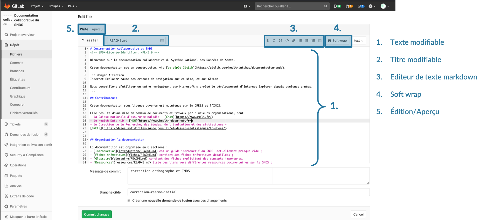Collapse line 14 Contributeurs section fold arrow
The height and width of the screenshot is (220, 487).
(88, 98)
